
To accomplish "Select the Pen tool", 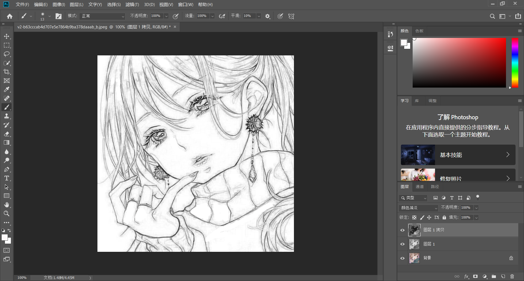I will point(7,169).
